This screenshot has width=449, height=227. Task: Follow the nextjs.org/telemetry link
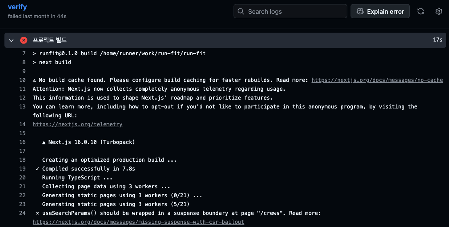(x=77, y=125)
